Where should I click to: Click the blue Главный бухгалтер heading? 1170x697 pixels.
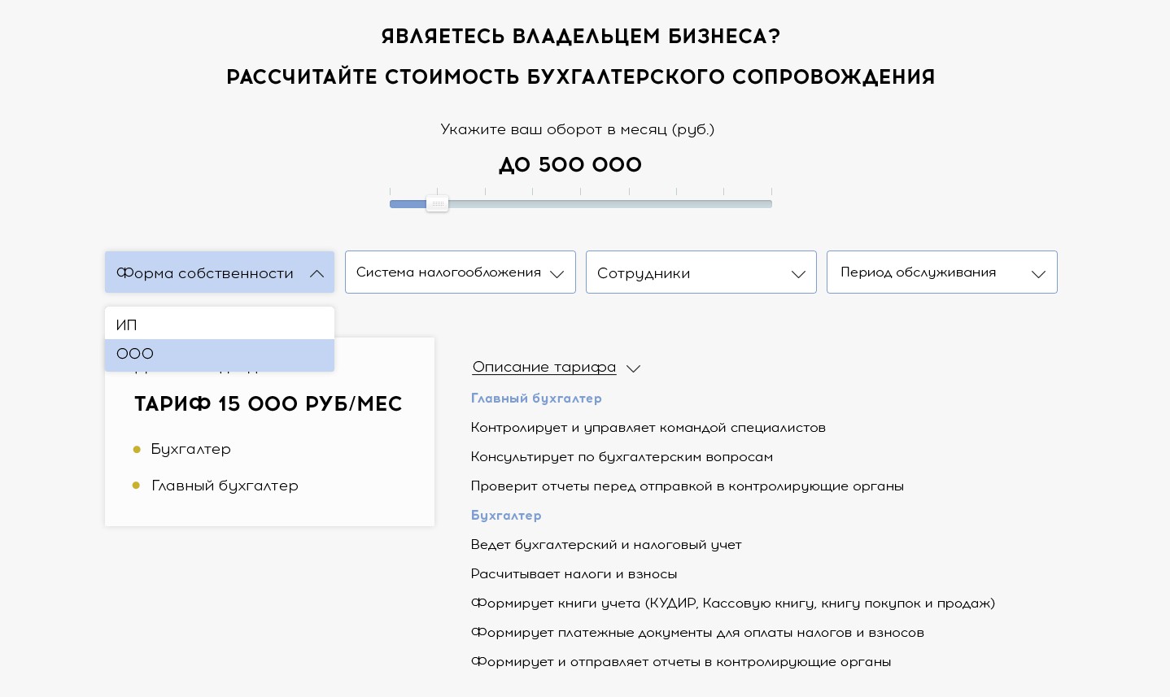[x=536, y=399]
